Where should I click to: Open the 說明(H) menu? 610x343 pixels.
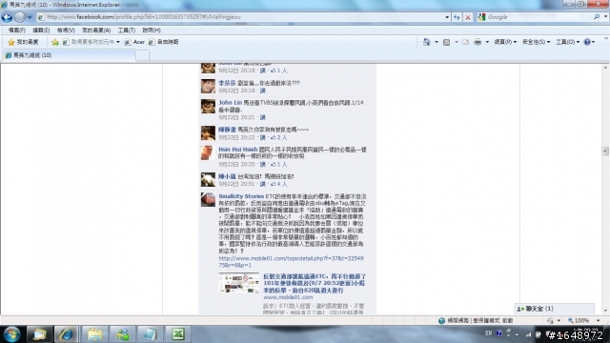coord(152,30)
